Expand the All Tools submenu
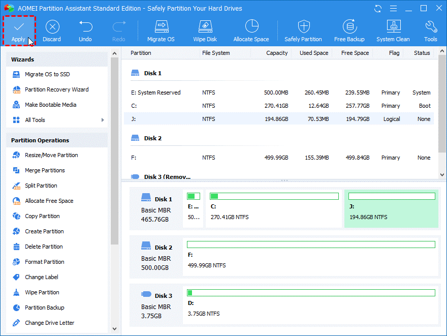447x336 pixels. click(103, 120)
